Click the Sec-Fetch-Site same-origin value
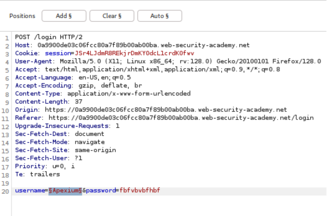 pos(95,150)
